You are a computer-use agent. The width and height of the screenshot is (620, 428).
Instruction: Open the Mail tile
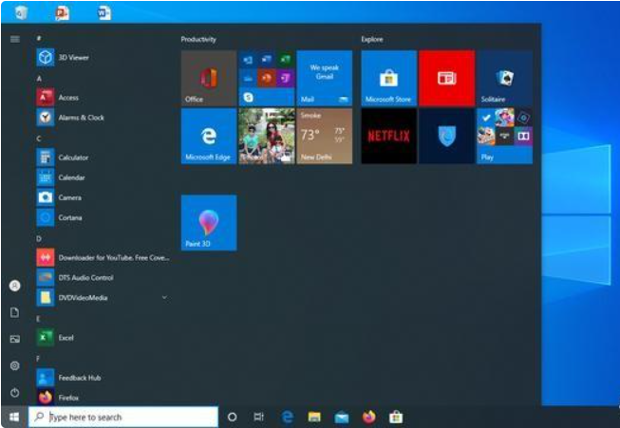(324, 78)
